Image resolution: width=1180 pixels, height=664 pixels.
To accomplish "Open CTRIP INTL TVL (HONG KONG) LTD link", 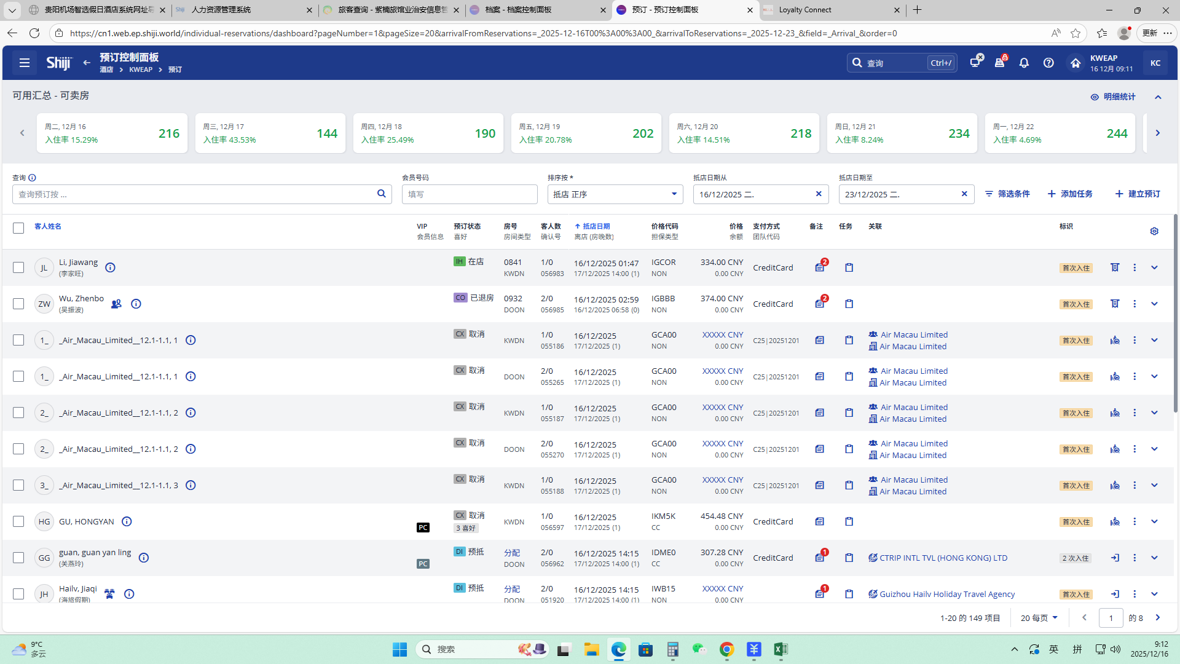I will click(943, 558).
